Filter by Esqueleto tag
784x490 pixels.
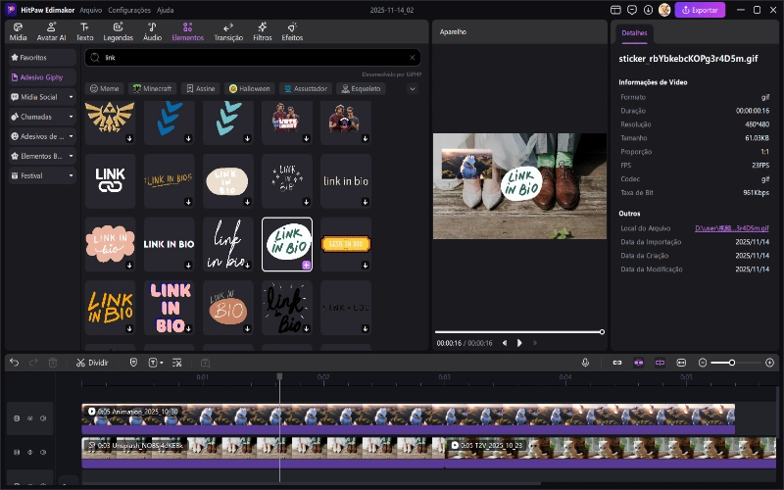tap(361, 88)
